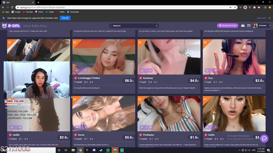Click the Lewdnugget Twitter name
Viewport: 273px width, 153px height.
click(89, 78)
